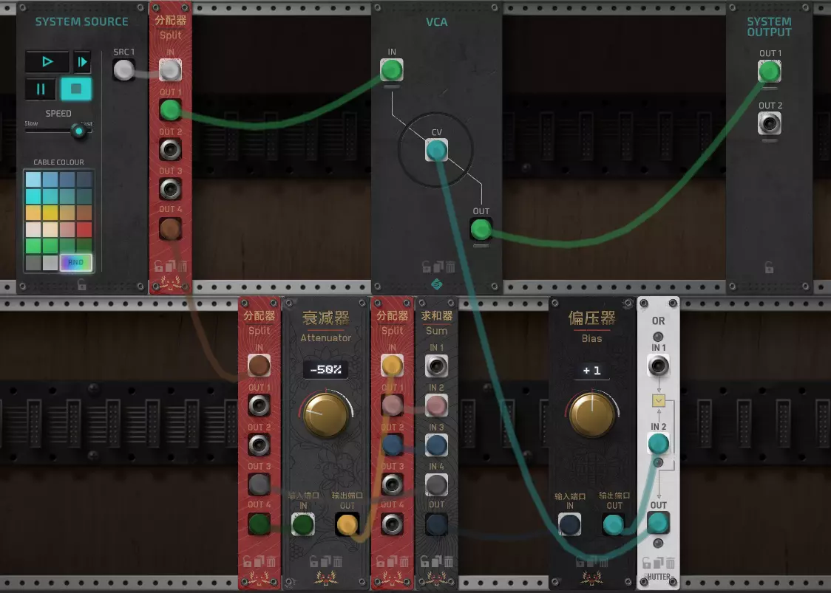Click the VCA CV jack

point(437,151)
